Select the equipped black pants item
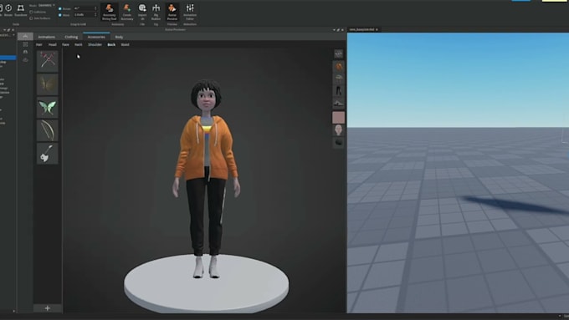This screenshot has width=569, height=320. (339, 91)
